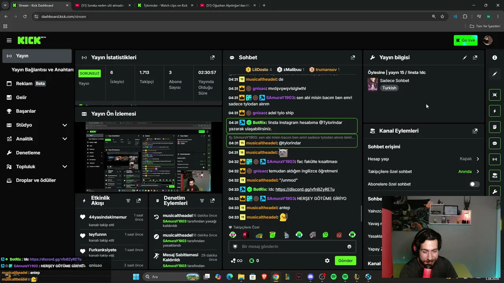Click 44yasindakimemur in the activity feed
This screenshot has width=504, height=283.
(107, 217)
